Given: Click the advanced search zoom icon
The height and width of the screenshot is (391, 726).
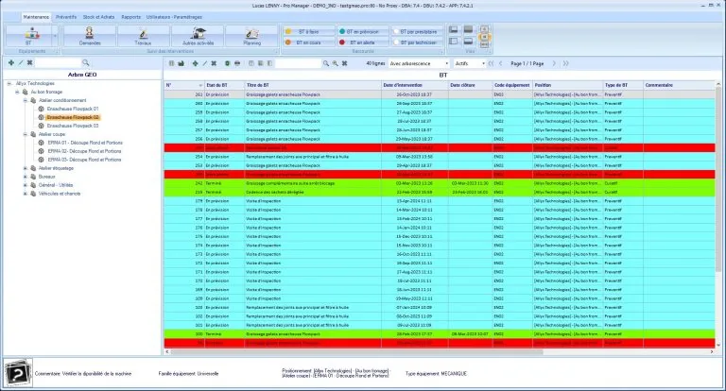Looking at the screenshot, I should coord(335,63).
